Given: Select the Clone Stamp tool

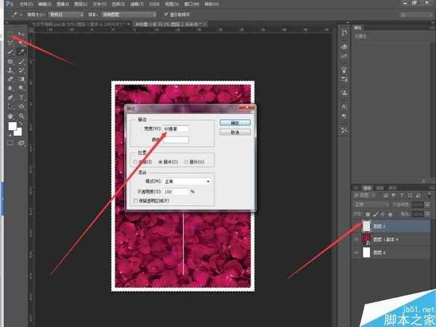Looking at the screenshot, I should tap(10, 70).
